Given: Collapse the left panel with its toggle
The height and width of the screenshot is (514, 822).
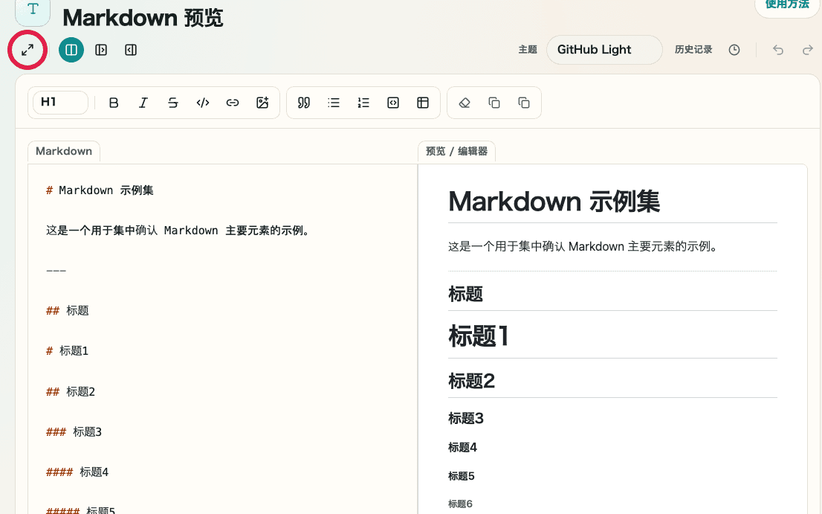Looking at the screenshot, I should pyautogui.click(x=131, y=50).
